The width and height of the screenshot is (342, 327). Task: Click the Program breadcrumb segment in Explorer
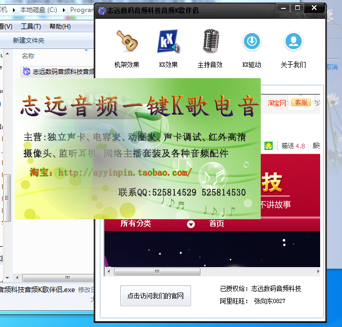(82, 10)
